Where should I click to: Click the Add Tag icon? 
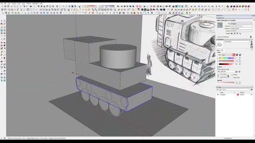218,89
